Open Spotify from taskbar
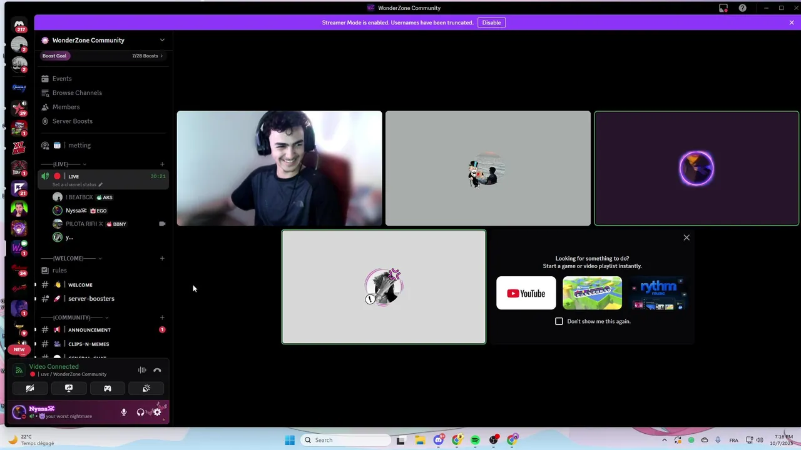Screen dimensions: 801x450 (475, 440)
